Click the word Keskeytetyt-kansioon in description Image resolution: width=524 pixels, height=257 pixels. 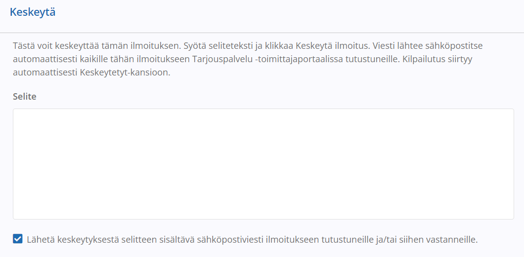(126, 73)
